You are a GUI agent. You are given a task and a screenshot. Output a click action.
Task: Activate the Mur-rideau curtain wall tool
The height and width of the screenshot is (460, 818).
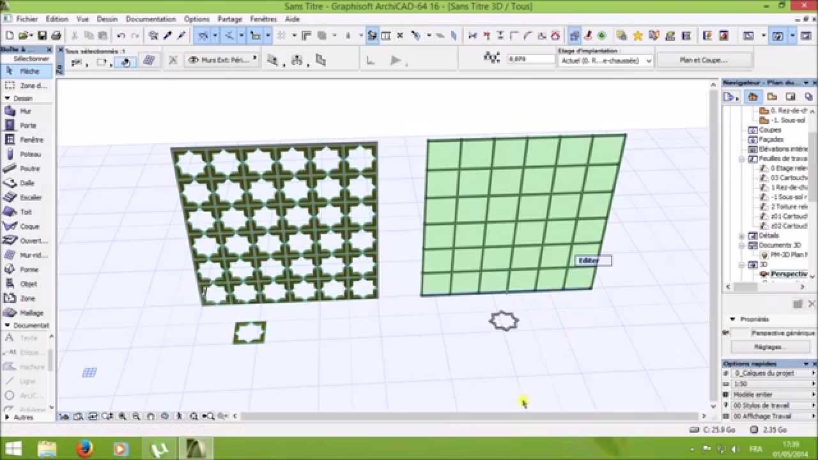[x=26, y=255]
